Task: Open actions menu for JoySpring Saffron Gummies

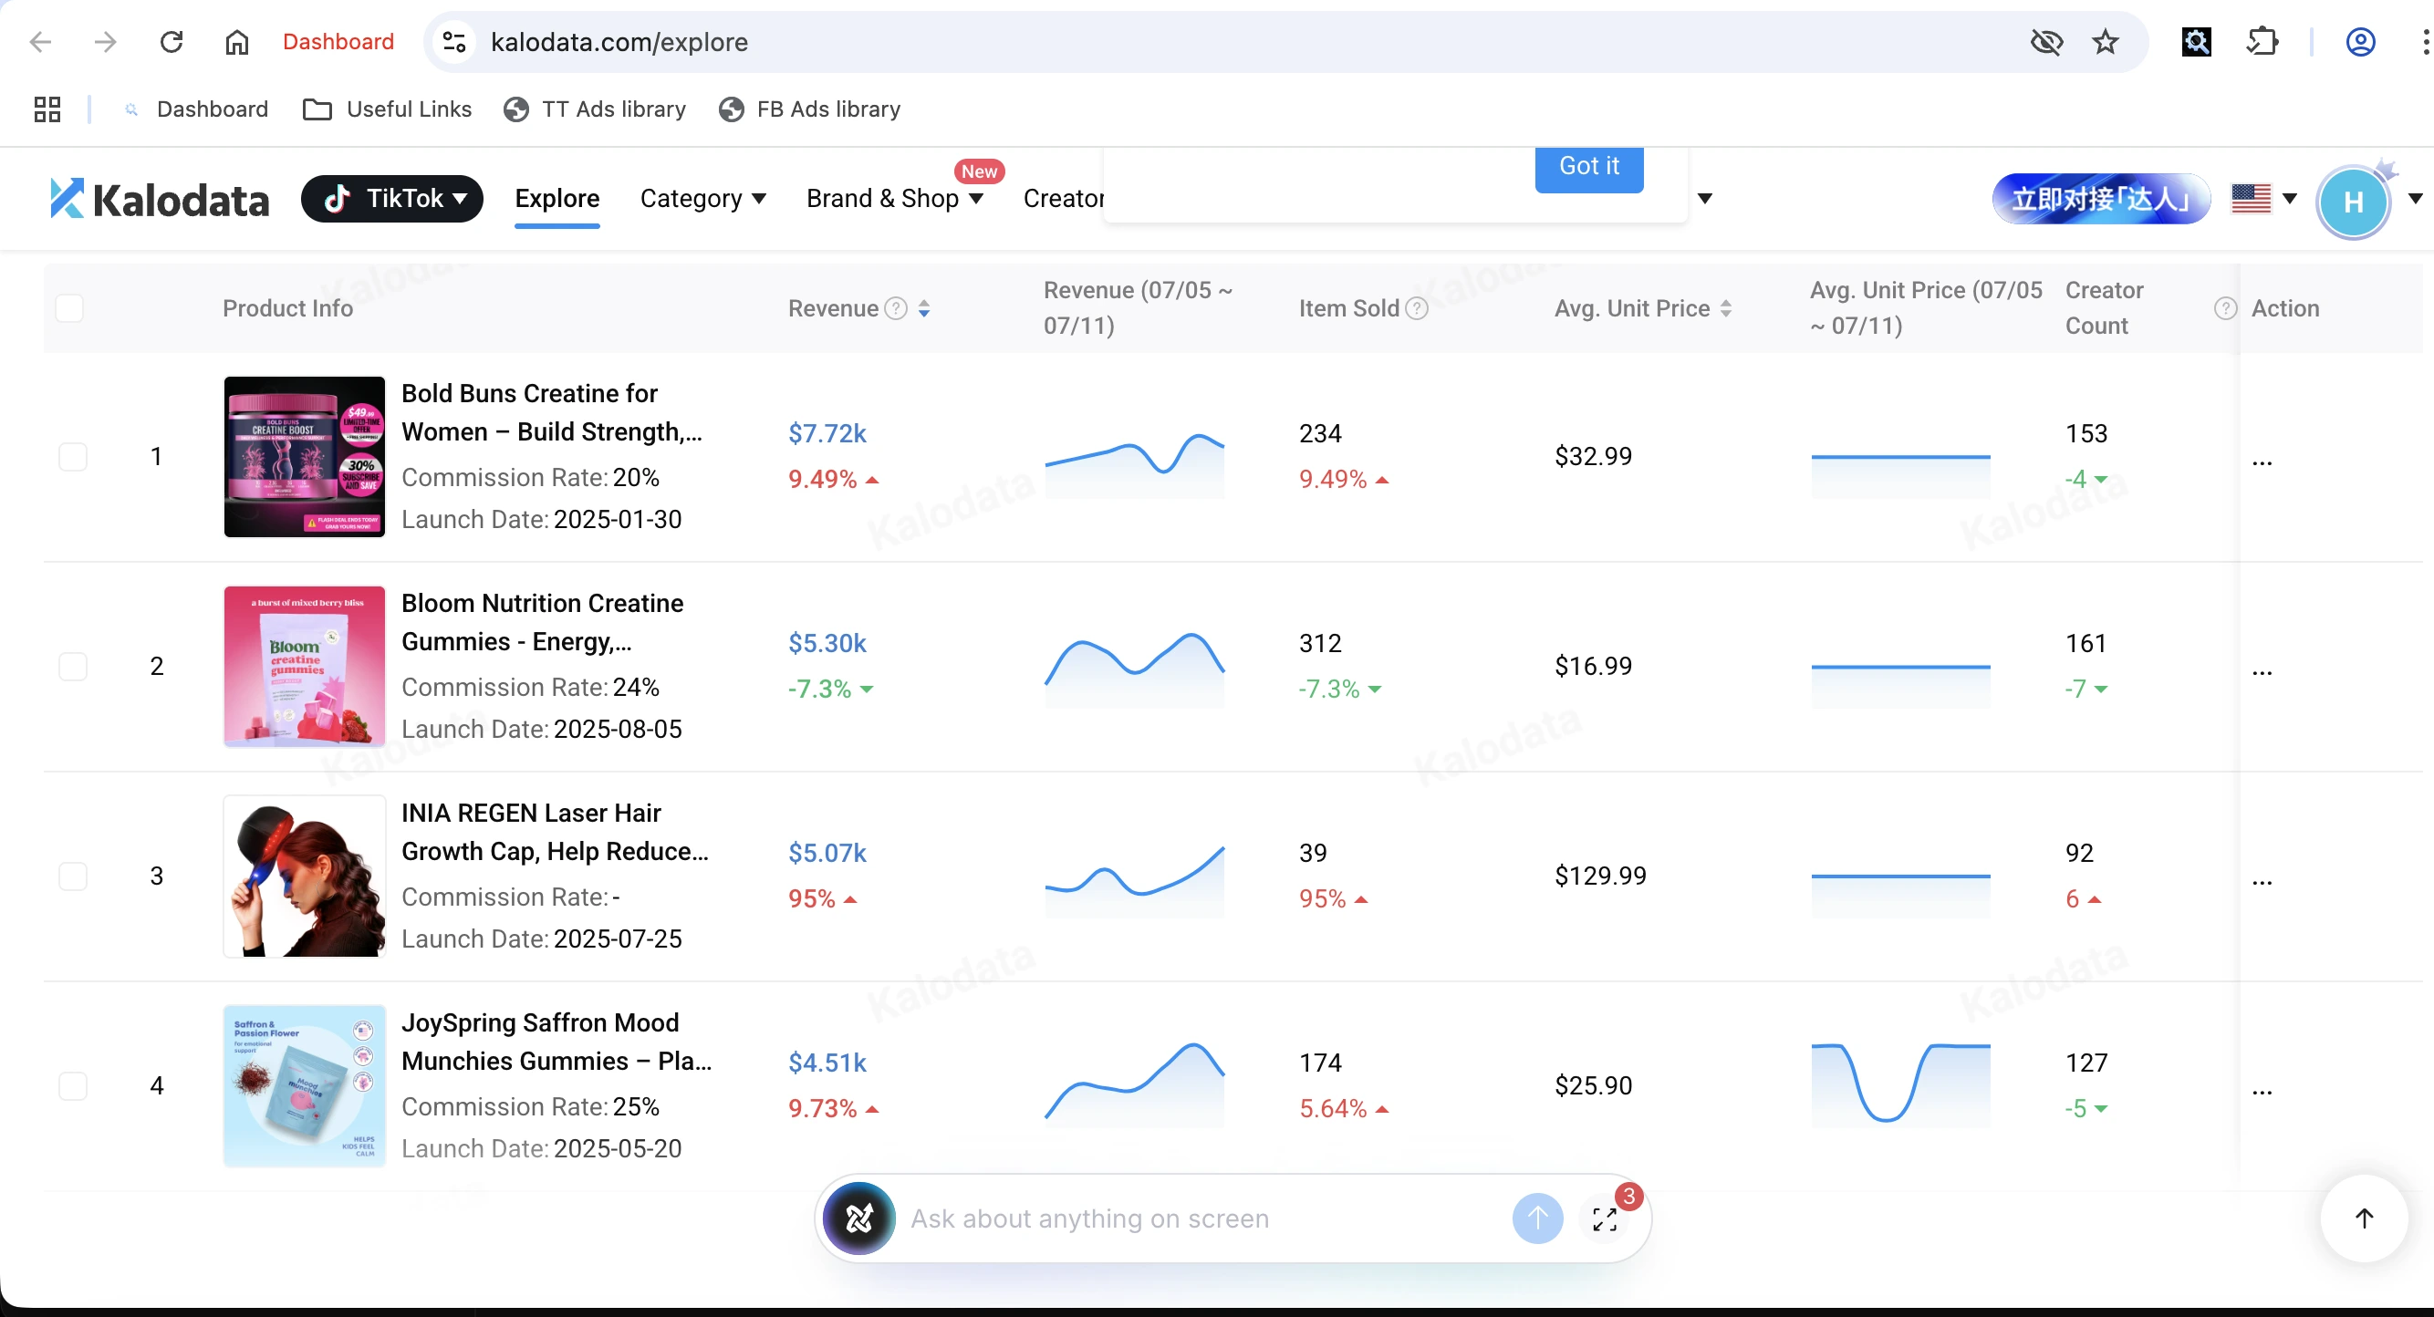Action: click(2262, 1092)
